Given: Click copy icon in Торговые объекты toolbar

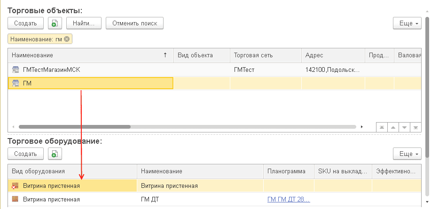Looking at the screenshot, I should (x=55, y=23).
